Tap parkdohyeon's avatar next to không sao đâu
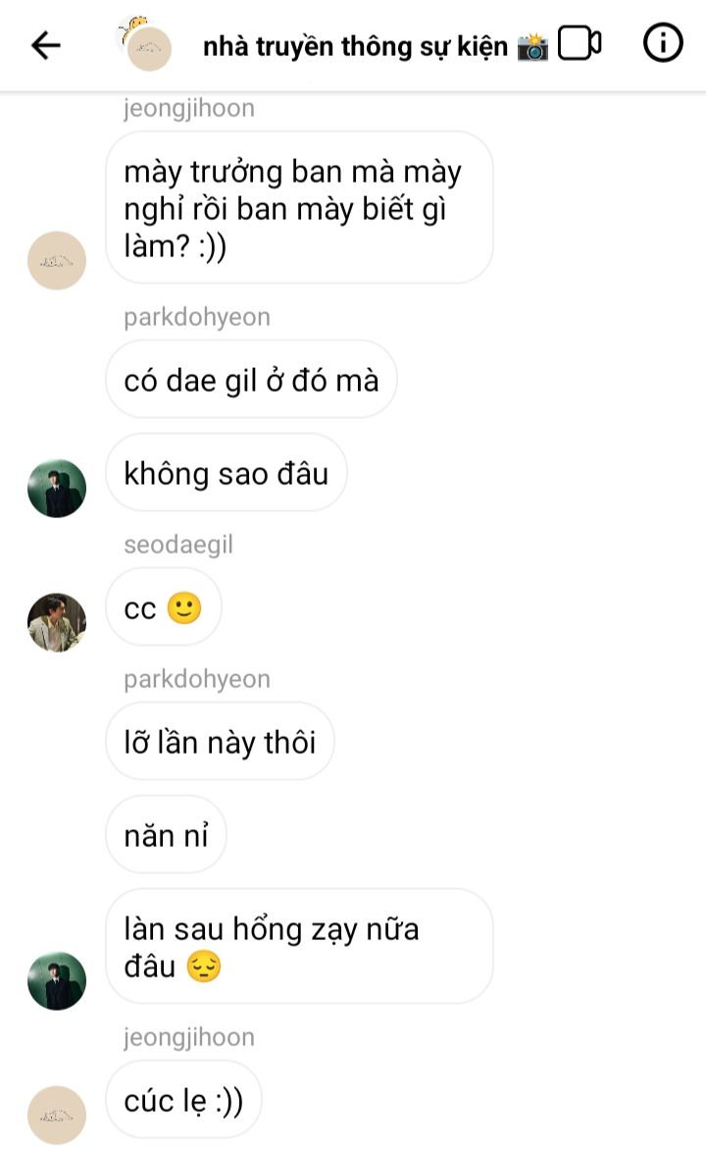The width and height of the screenshot is (706, 1150). coord(57,489)
